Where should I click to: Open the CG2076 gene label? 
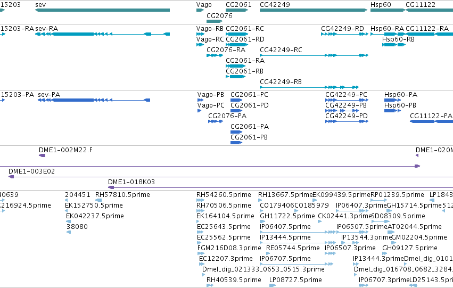tap(219, 15)
